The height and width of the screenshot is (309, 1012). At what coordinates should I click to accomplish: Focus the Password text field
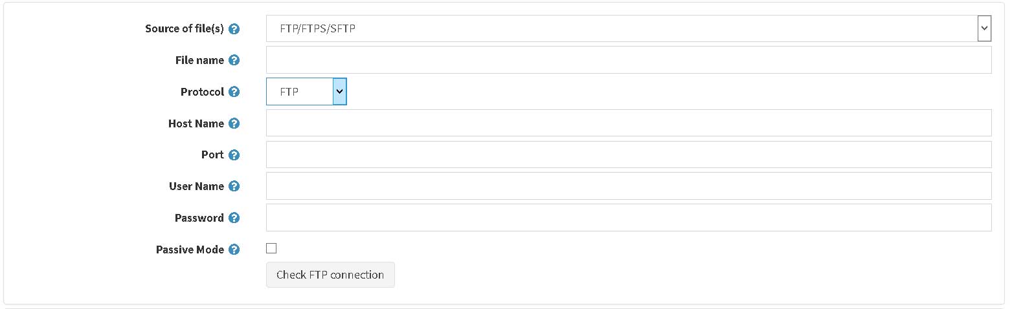629,218
